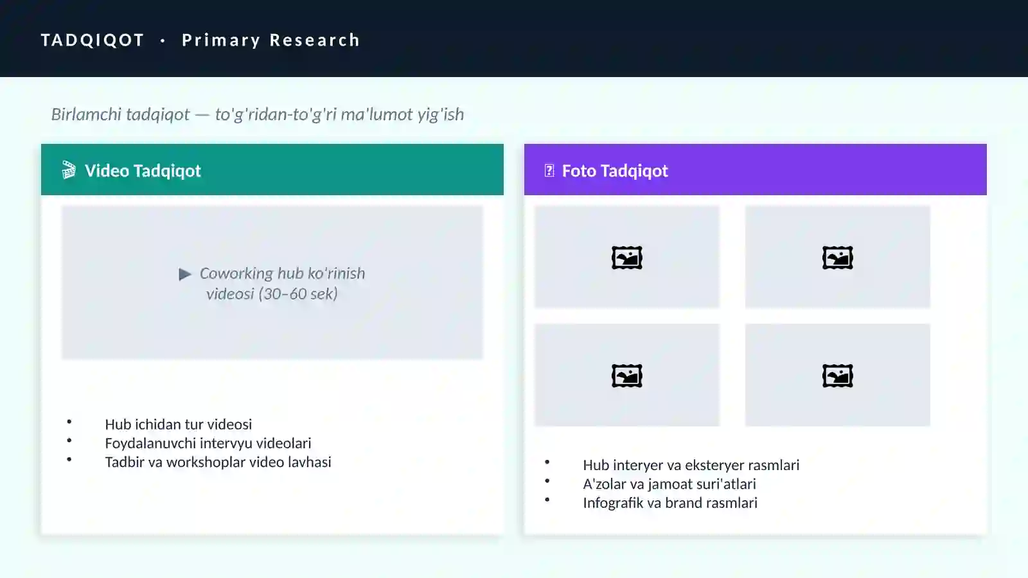Image resolution: width=1028 pixels, height=578 pixels.
Task: Click the clapperboard icon beside Video Tadqiqot
Action: tap(69, 170)
